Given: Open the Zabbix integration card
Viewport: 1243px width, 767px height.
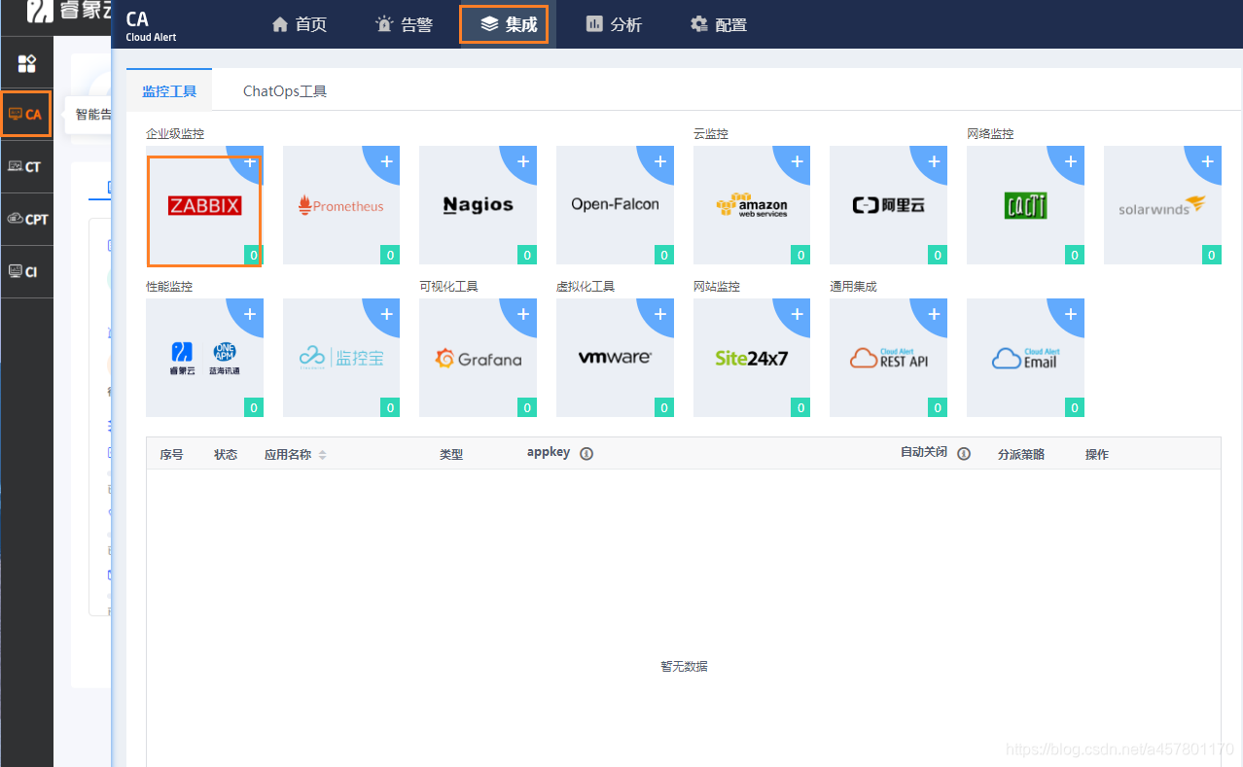Looking at the screenshot, I should [x=204, y=205].
